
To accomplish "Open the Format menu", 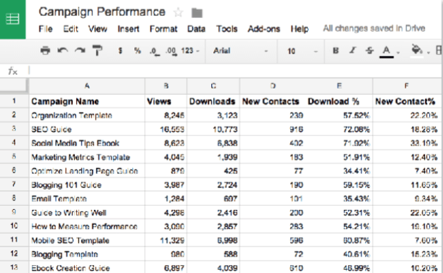I will [163, 29].
